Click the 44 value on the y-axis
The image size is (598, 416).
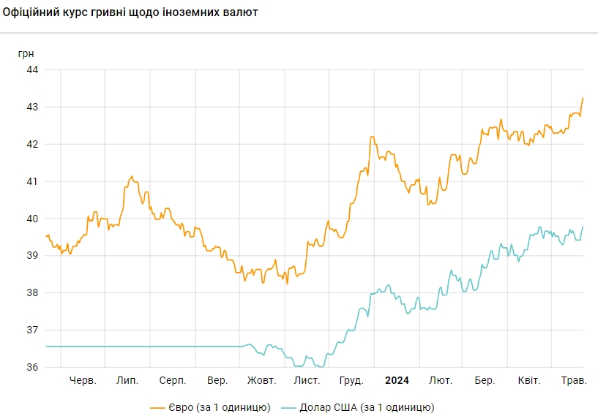pyautogui.click(x=31, y=69)
